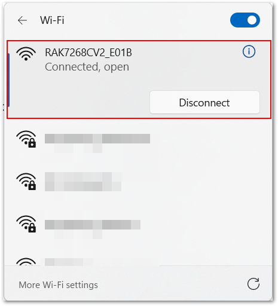Open properties info icon for RAK7268CV2_E01B

click(249, 52)
